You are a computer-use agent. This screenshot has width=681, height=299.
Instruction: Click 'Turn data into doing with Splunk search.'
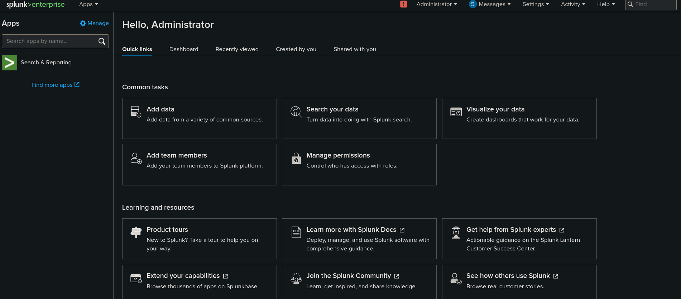coord(359,120)
